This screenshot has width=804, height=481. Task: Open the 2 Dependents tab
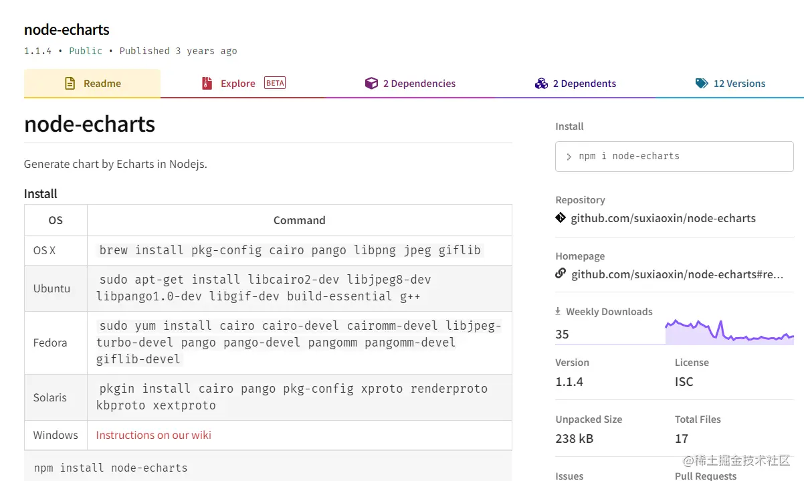pyautogui.click(x=575, y=84)
